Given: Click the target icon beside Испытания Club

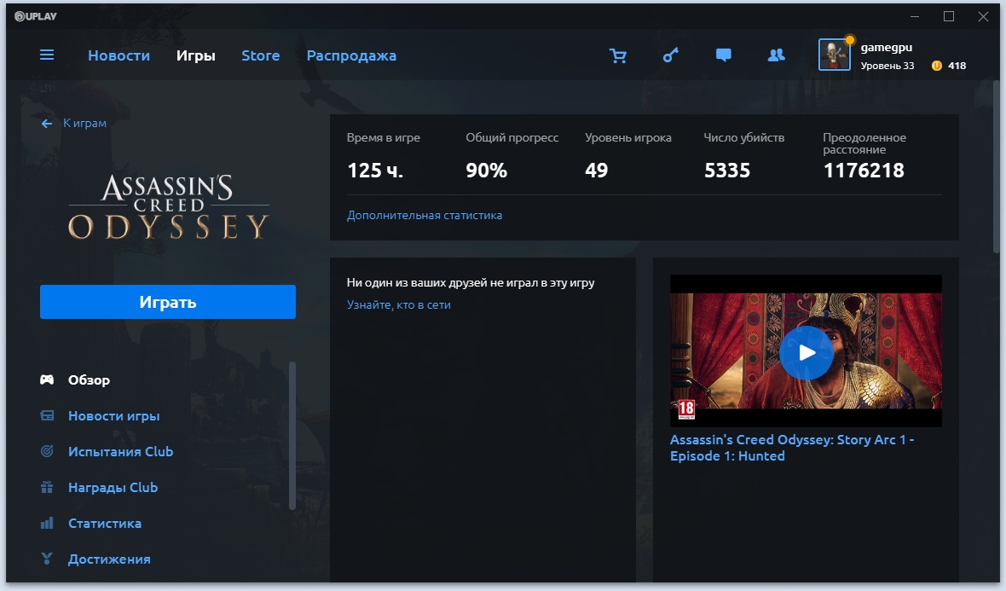Looking at the screenshot, I should point(47,452).
